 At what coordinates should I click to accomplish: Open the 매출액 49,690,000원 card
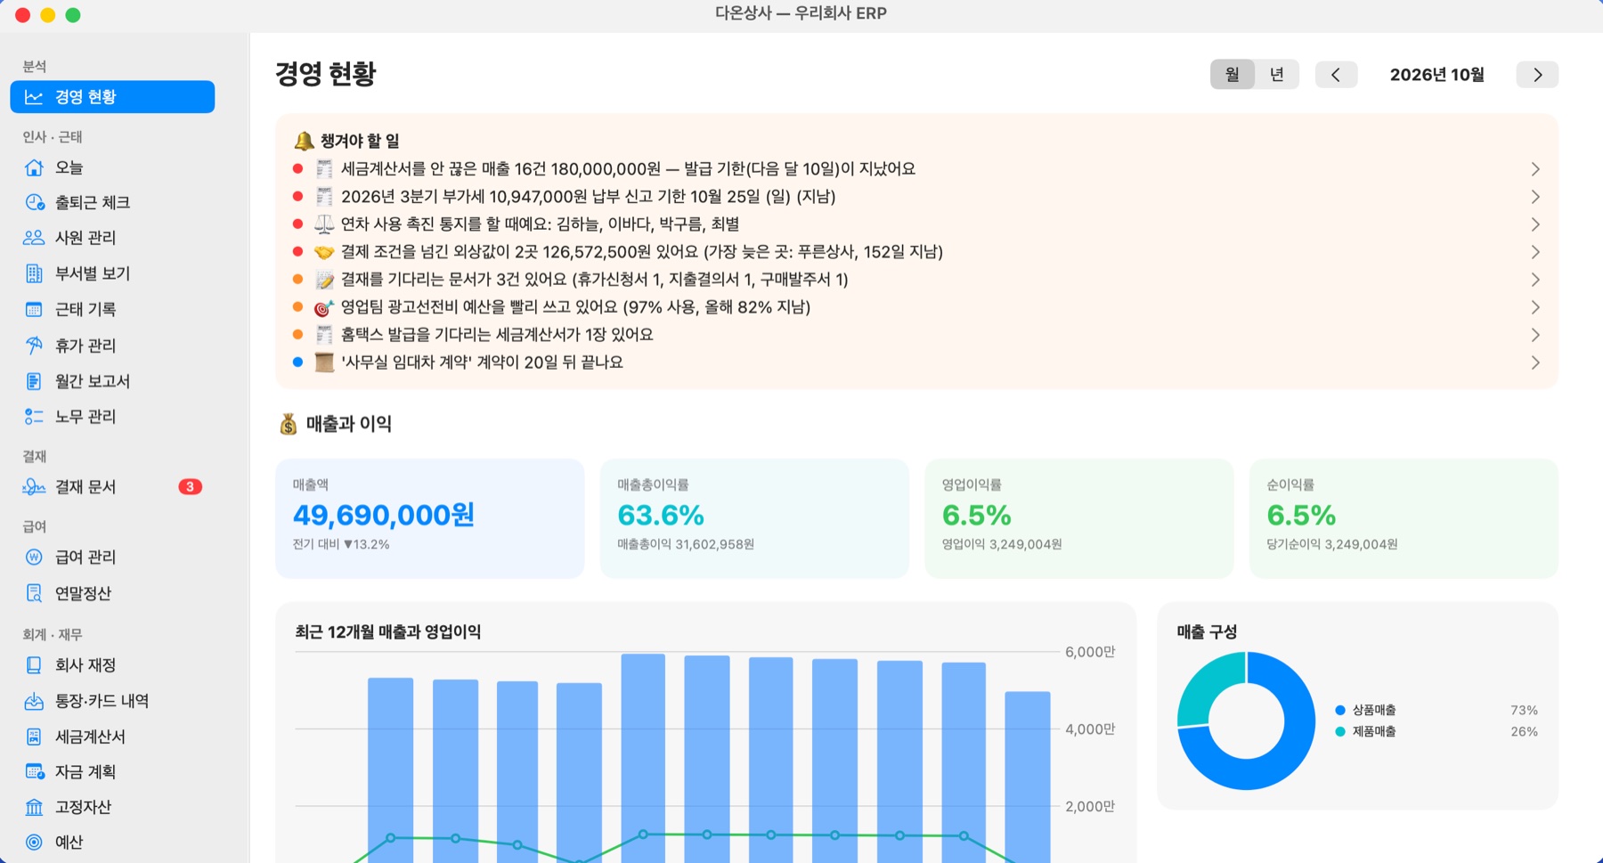pyautogui.click(x=429, y=518)
